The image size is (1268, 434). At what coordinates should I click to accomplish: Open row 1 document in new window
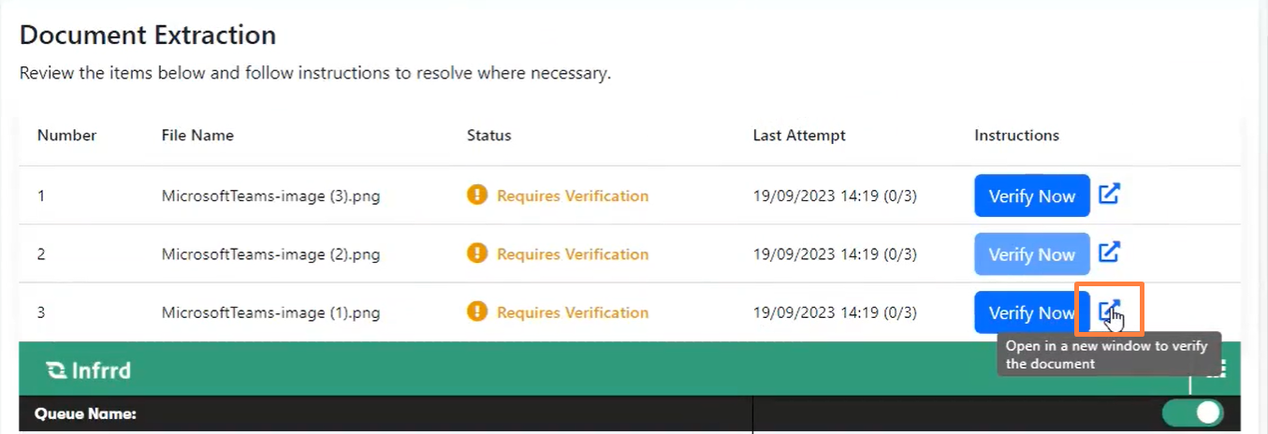(1109, 195)
